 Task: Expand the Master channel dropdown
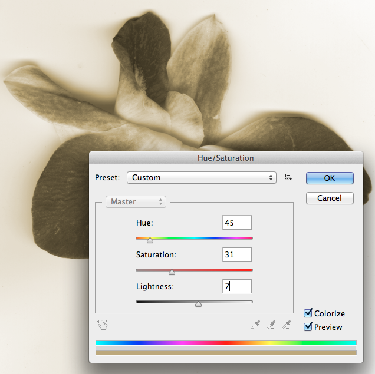(136, 201)
